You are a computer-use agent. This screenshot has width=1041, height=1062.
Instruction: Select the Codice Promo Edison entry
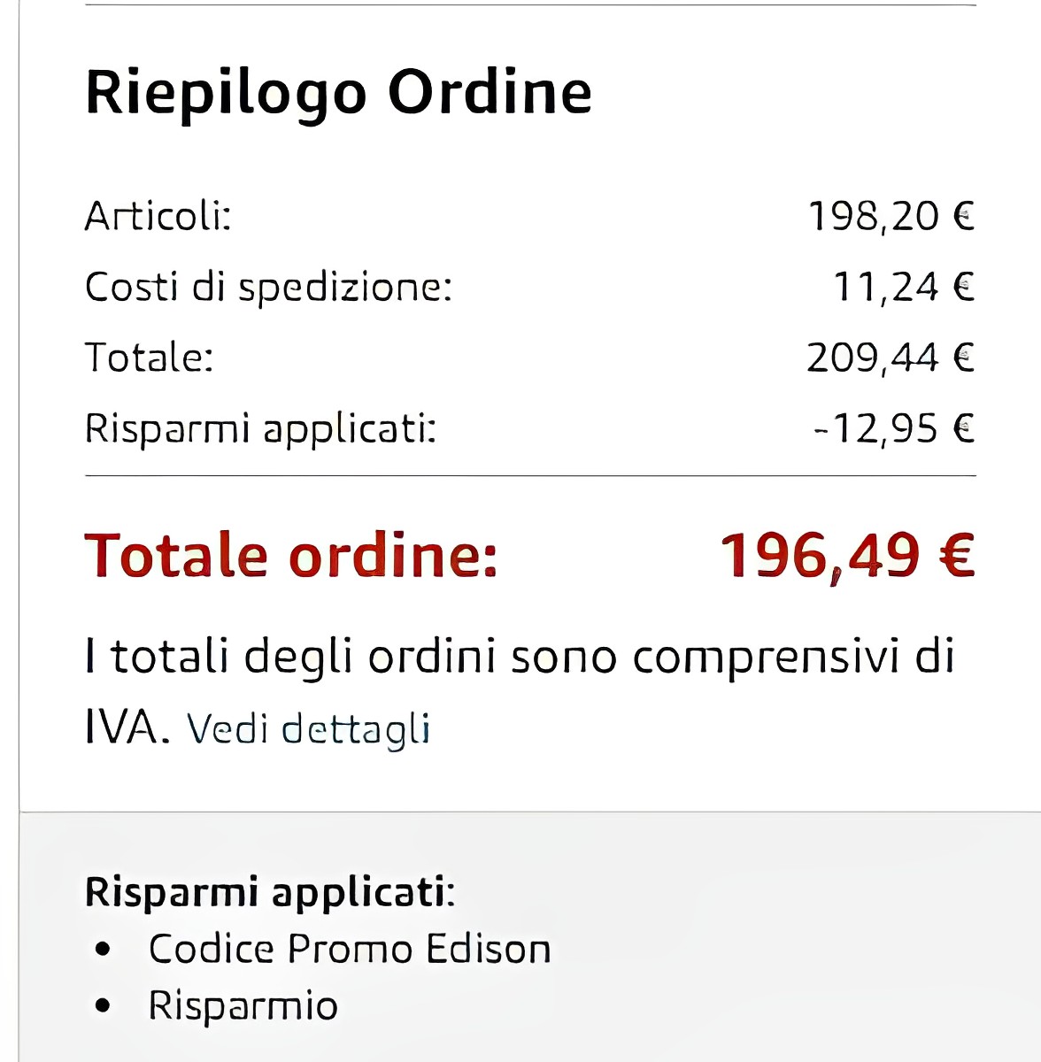point(350,949)
